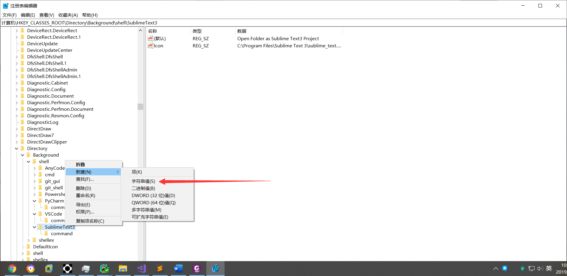Open the 编辑(E) menu
Image resolution: width=567 pixels, height=276 pixels.
[28, 15]
